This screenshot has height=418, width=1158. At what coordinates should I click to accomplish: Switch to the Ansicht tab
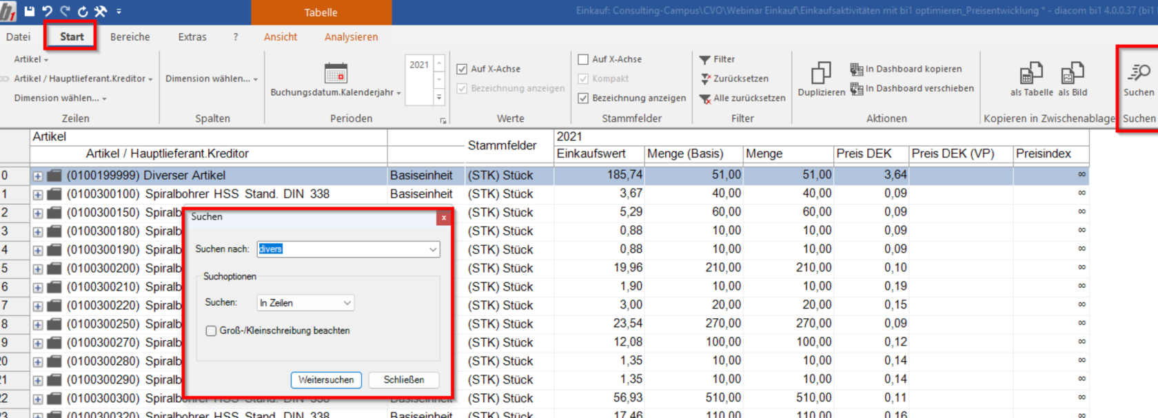[x=281, y=37]
